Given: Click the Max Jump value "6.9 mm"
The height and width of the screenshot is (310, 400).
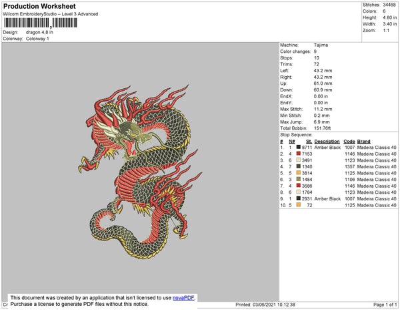Looking at the screenshot, I should tap(322, 122).
